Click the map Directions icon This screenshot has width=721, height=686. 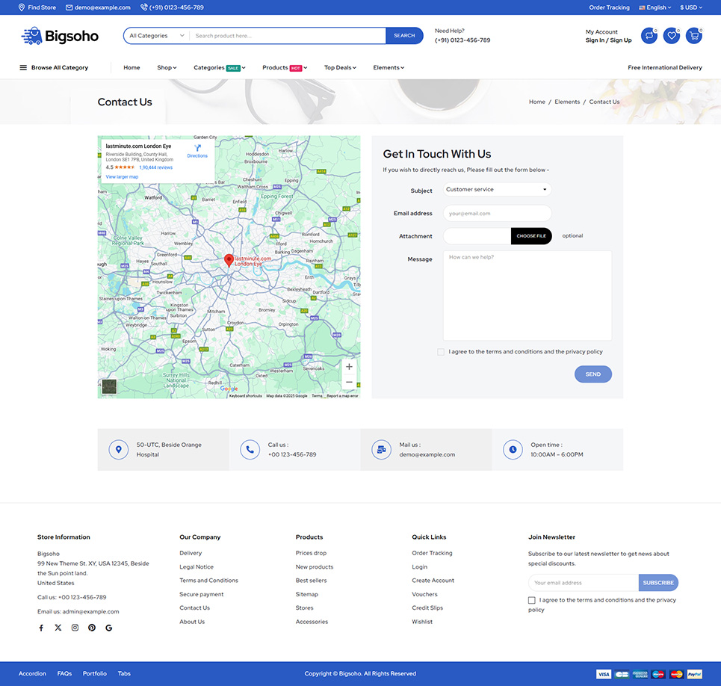pyautogui.click(x=197, y=149)
